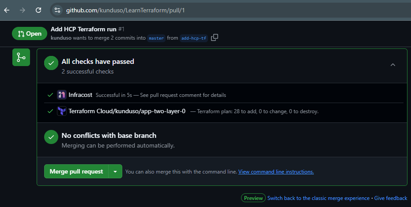The height and width of the screenshot is (207, 411).
Task: Click checkmark beside No conflicts with base branch
Action: tap(51, 137)
